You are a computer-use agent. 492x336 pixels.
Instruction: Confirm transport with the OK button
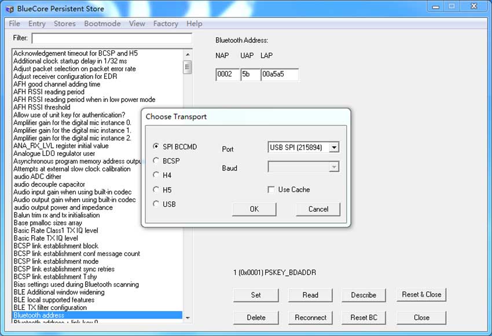(254, 209)
